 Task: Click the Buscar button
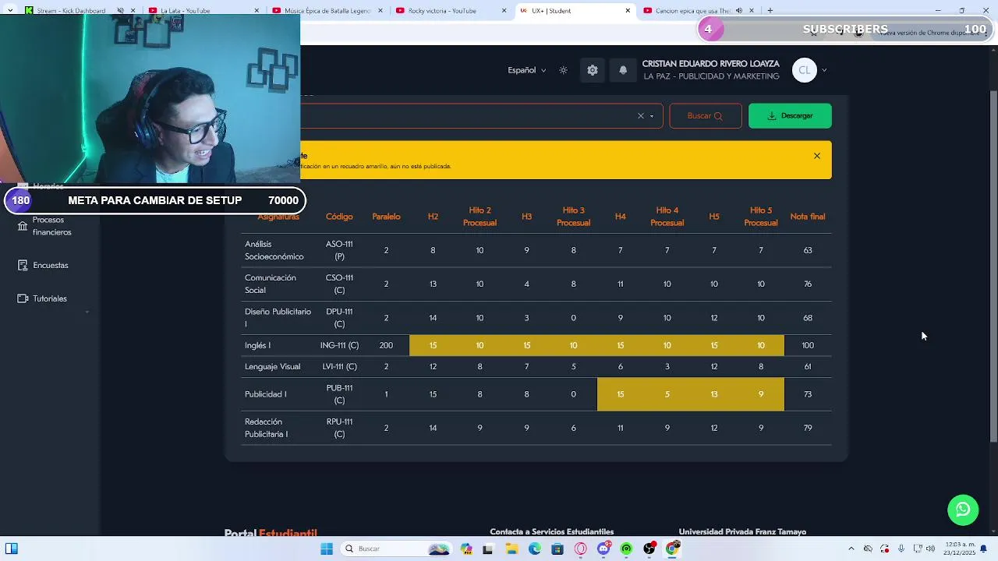tap(705, 116)
